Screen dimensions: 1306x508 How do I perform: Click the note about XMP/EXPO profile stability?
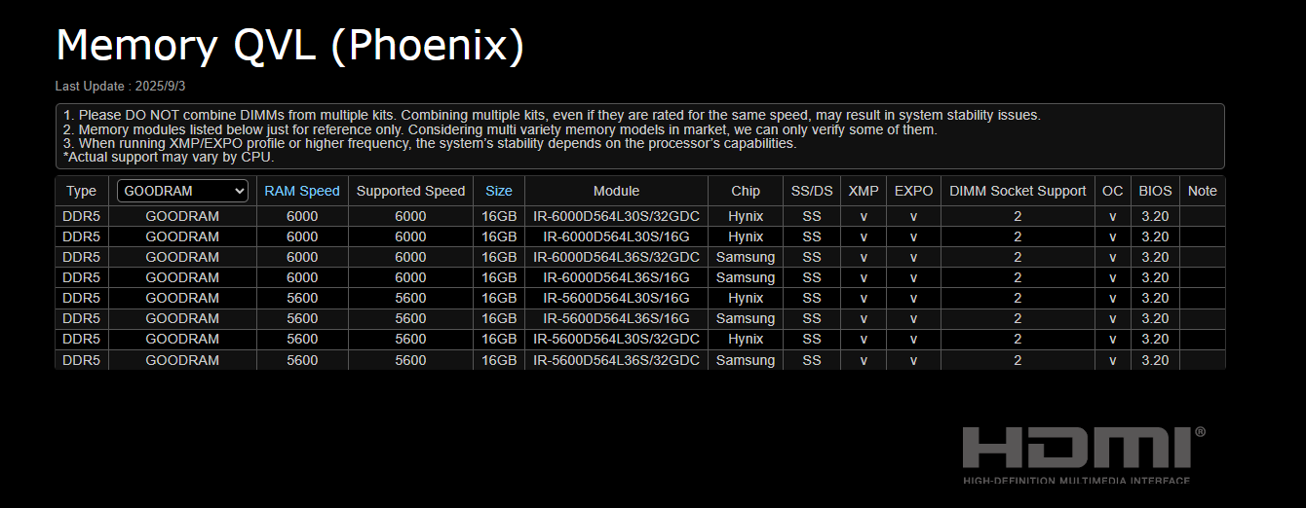tap(430, 143)
